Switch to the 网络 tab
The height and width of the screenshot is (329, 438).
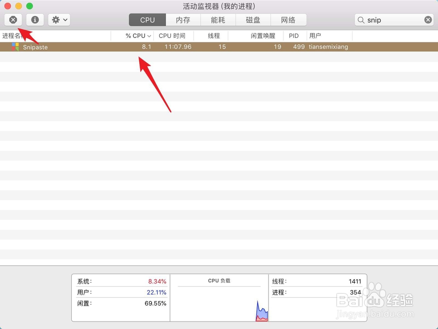point(288,20)
